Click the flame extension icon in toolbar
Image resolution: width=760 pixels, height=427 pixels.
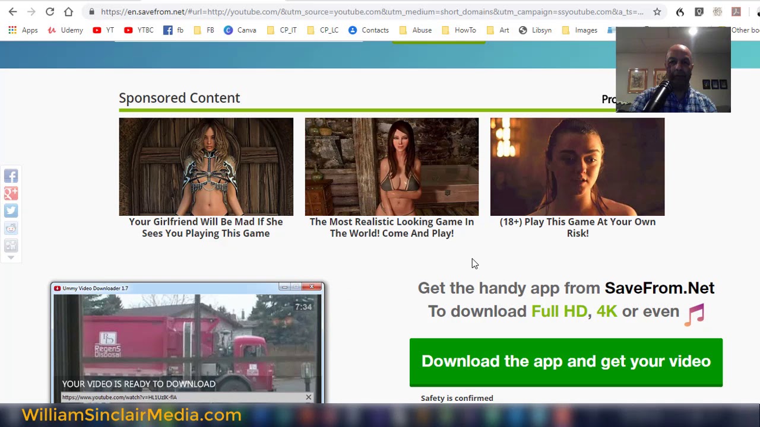coord(680,12)
